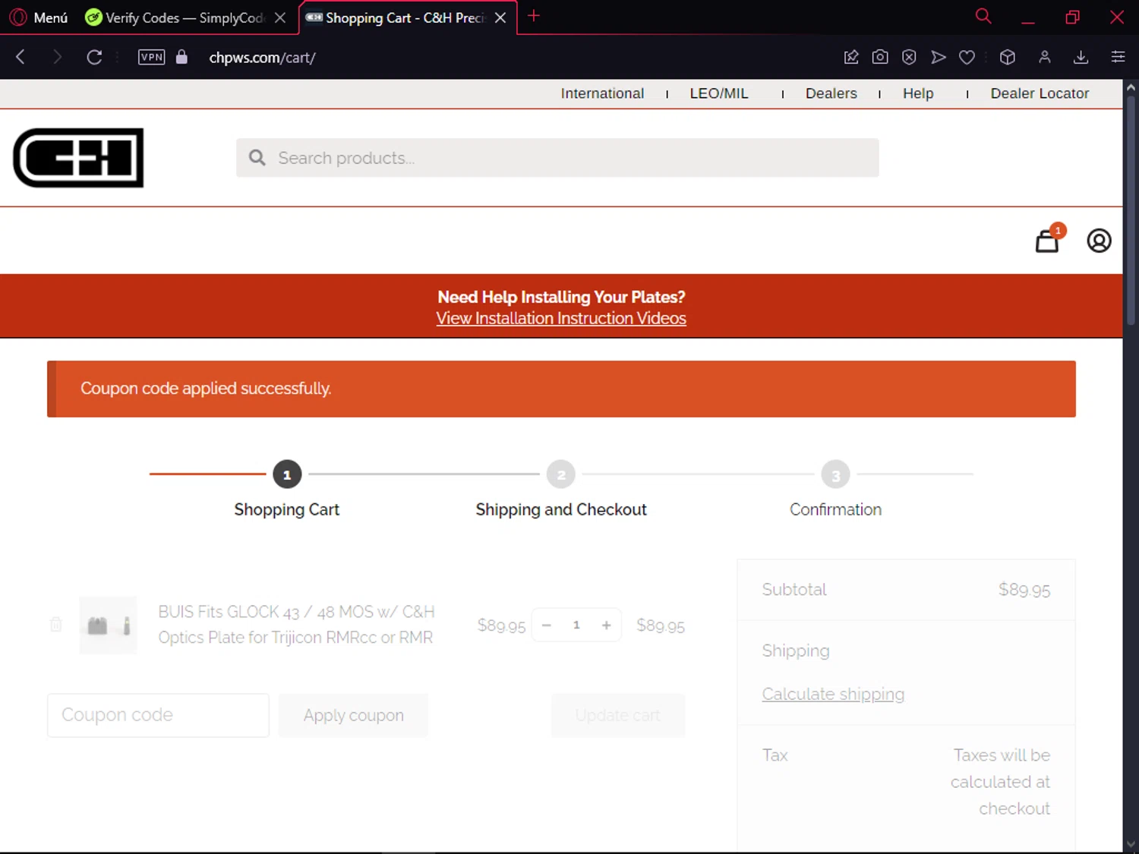Remove BUIS item with trash icon
Image resolution: width=1139 pixels, height=854 pixels.
pyautogui.click(x=56, y=625)
